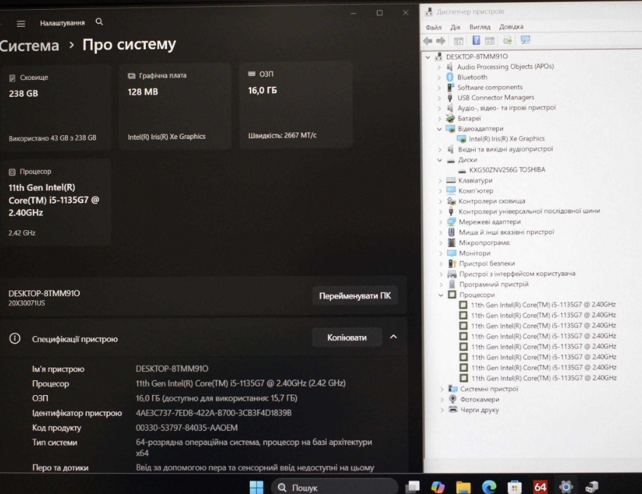Click the Settings search magnifier icon
This screenshot has width=642, height=494.
click(x=99, y=22)
